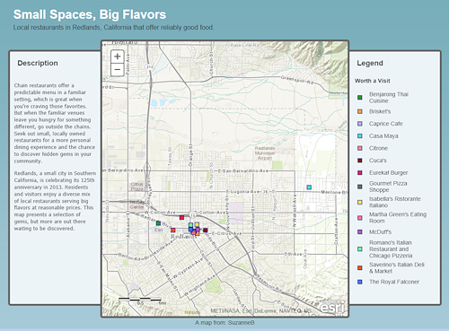Select the purple McDuff's map marker
The height and width of the screenshot is (331, 449).
click(x=198, y=229)
